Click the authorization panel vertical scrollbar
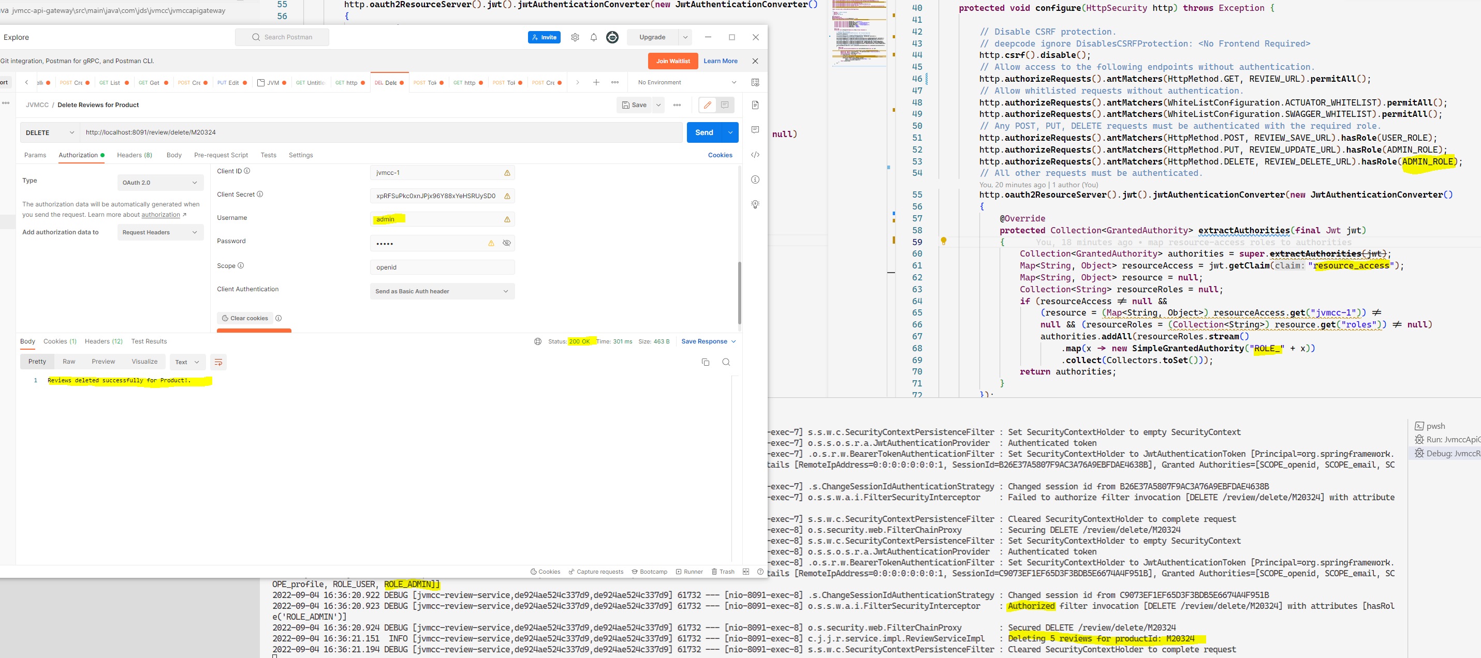1481x658 pixels. click(x=739, y=293)
